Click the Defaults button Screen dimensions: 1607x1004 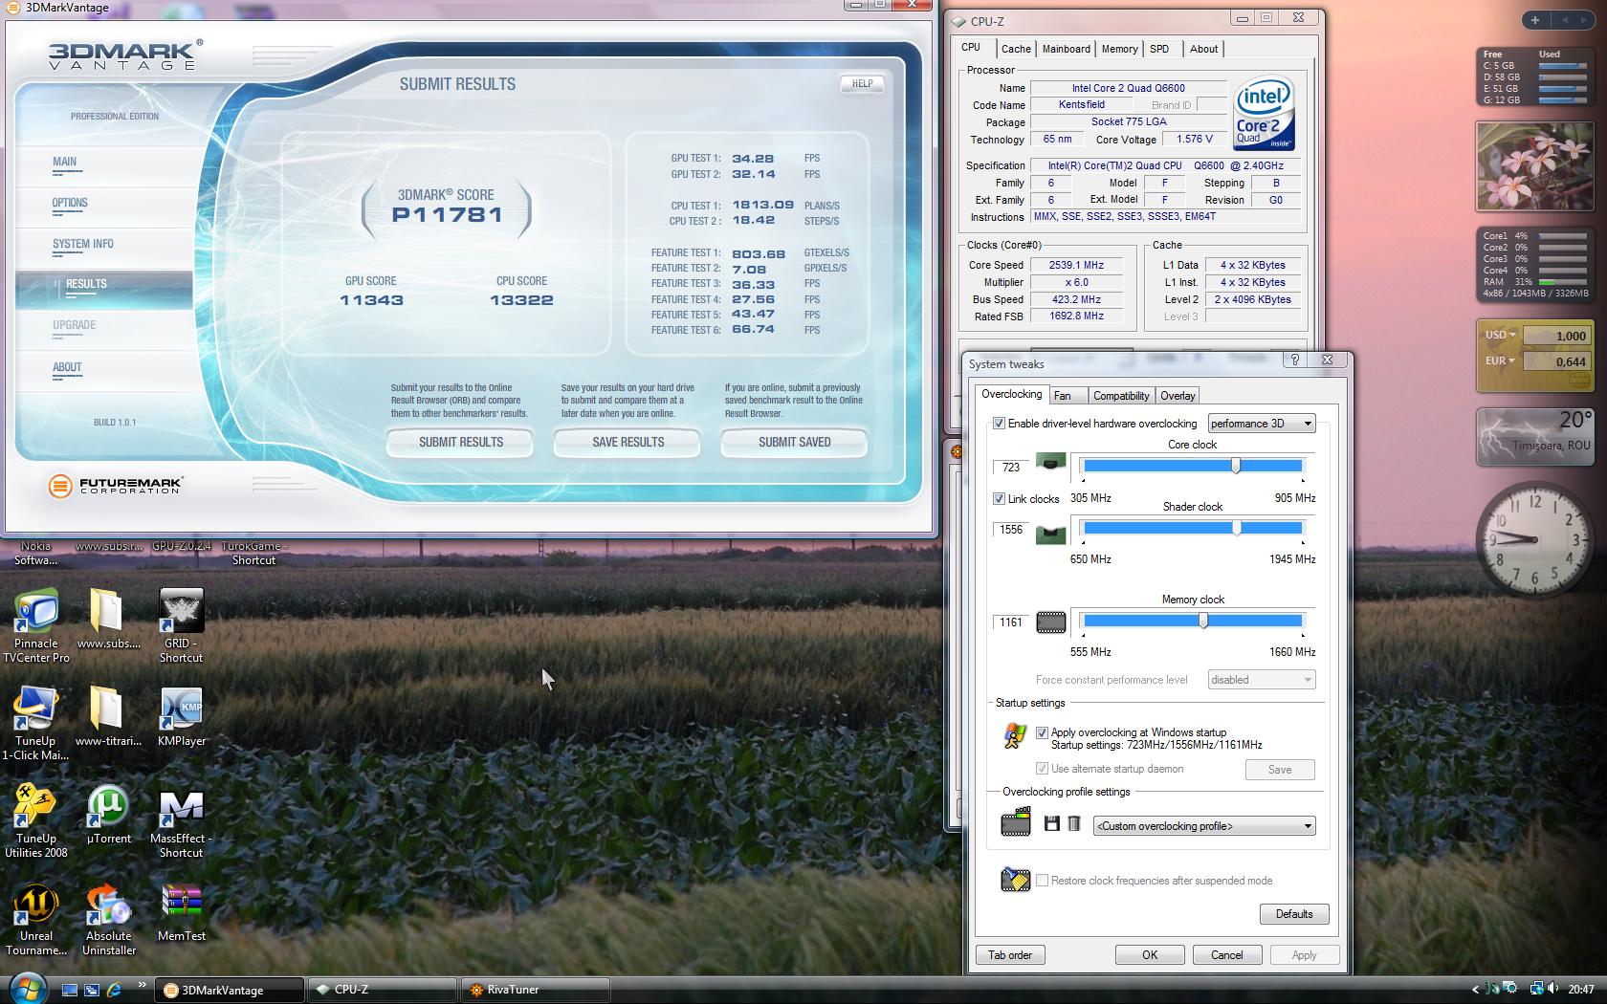(x=1294, y=914)
